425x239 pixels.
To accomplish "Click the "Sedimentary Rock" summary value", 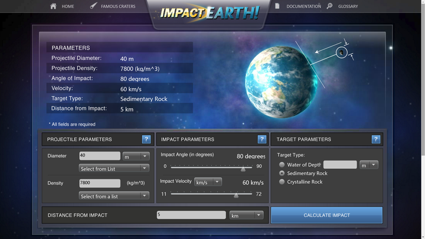I will (x=143, y=99).
